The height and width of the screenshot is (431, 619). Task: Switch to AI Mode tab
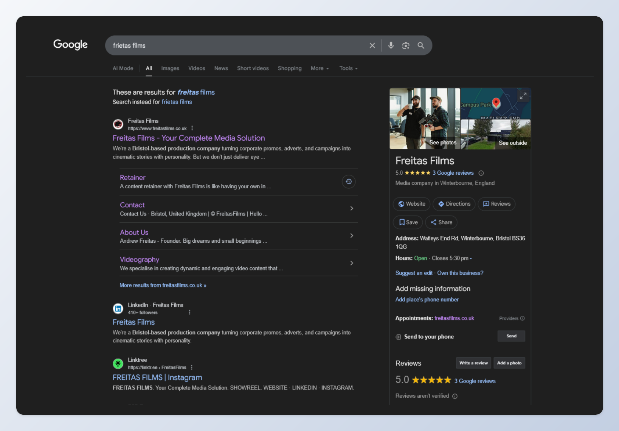(123, 68)
